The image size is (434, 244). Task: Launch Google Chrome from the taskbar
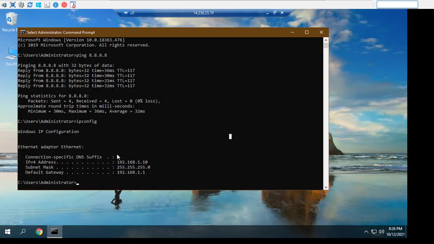pos(39,232)
